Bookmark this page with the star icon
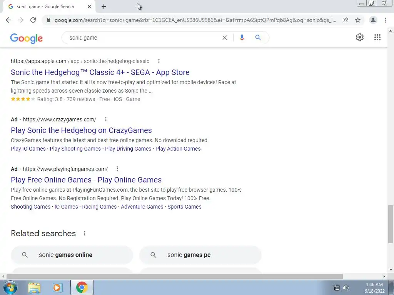This screenshot has width=394, height=295. [358, 20]
